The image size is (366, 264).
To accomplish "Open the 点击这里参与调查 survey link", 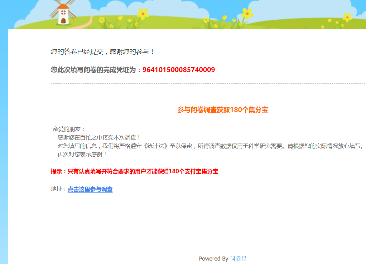I will point(90,189).
